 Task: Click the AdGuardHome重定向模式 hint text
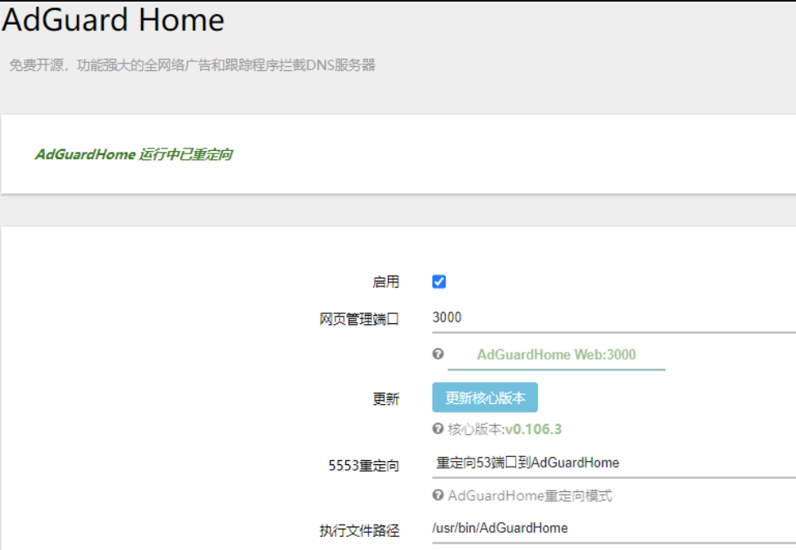530,495
